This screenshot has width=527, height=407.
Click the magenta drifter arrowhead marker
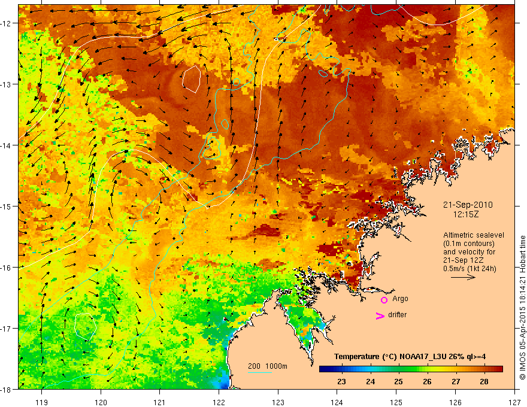380,315
